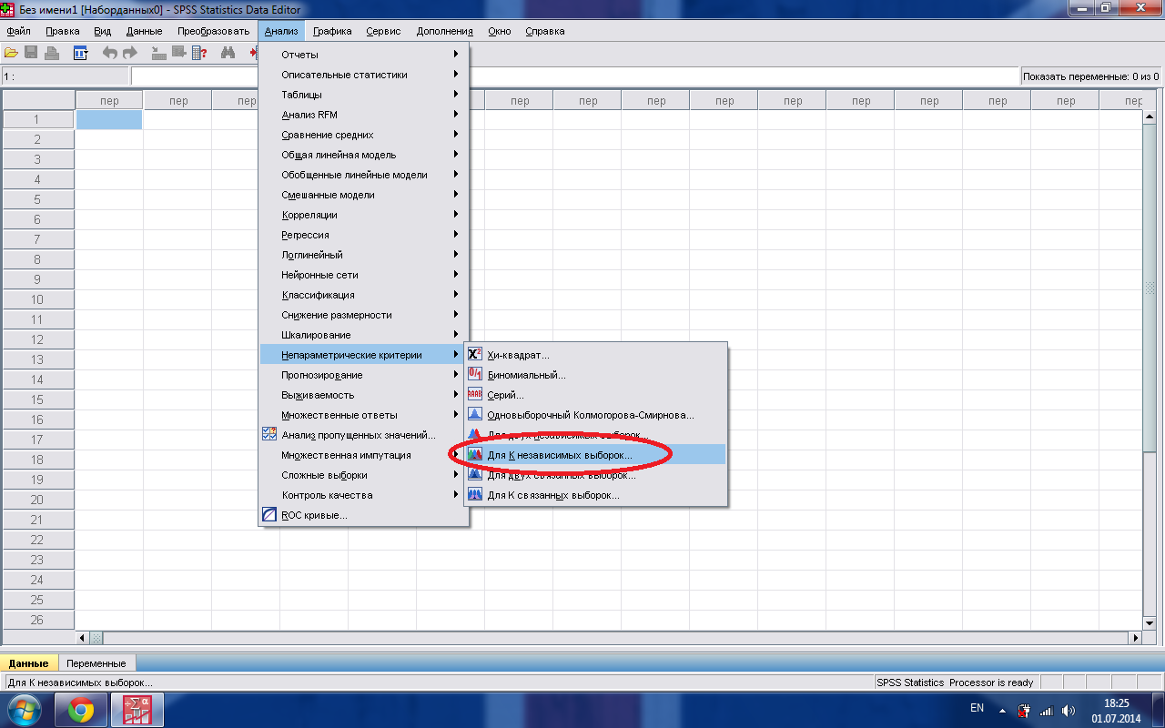1165x728 pixels.
Task: Click the Undo arrow in the toolbar
Action: click(110, 53)
